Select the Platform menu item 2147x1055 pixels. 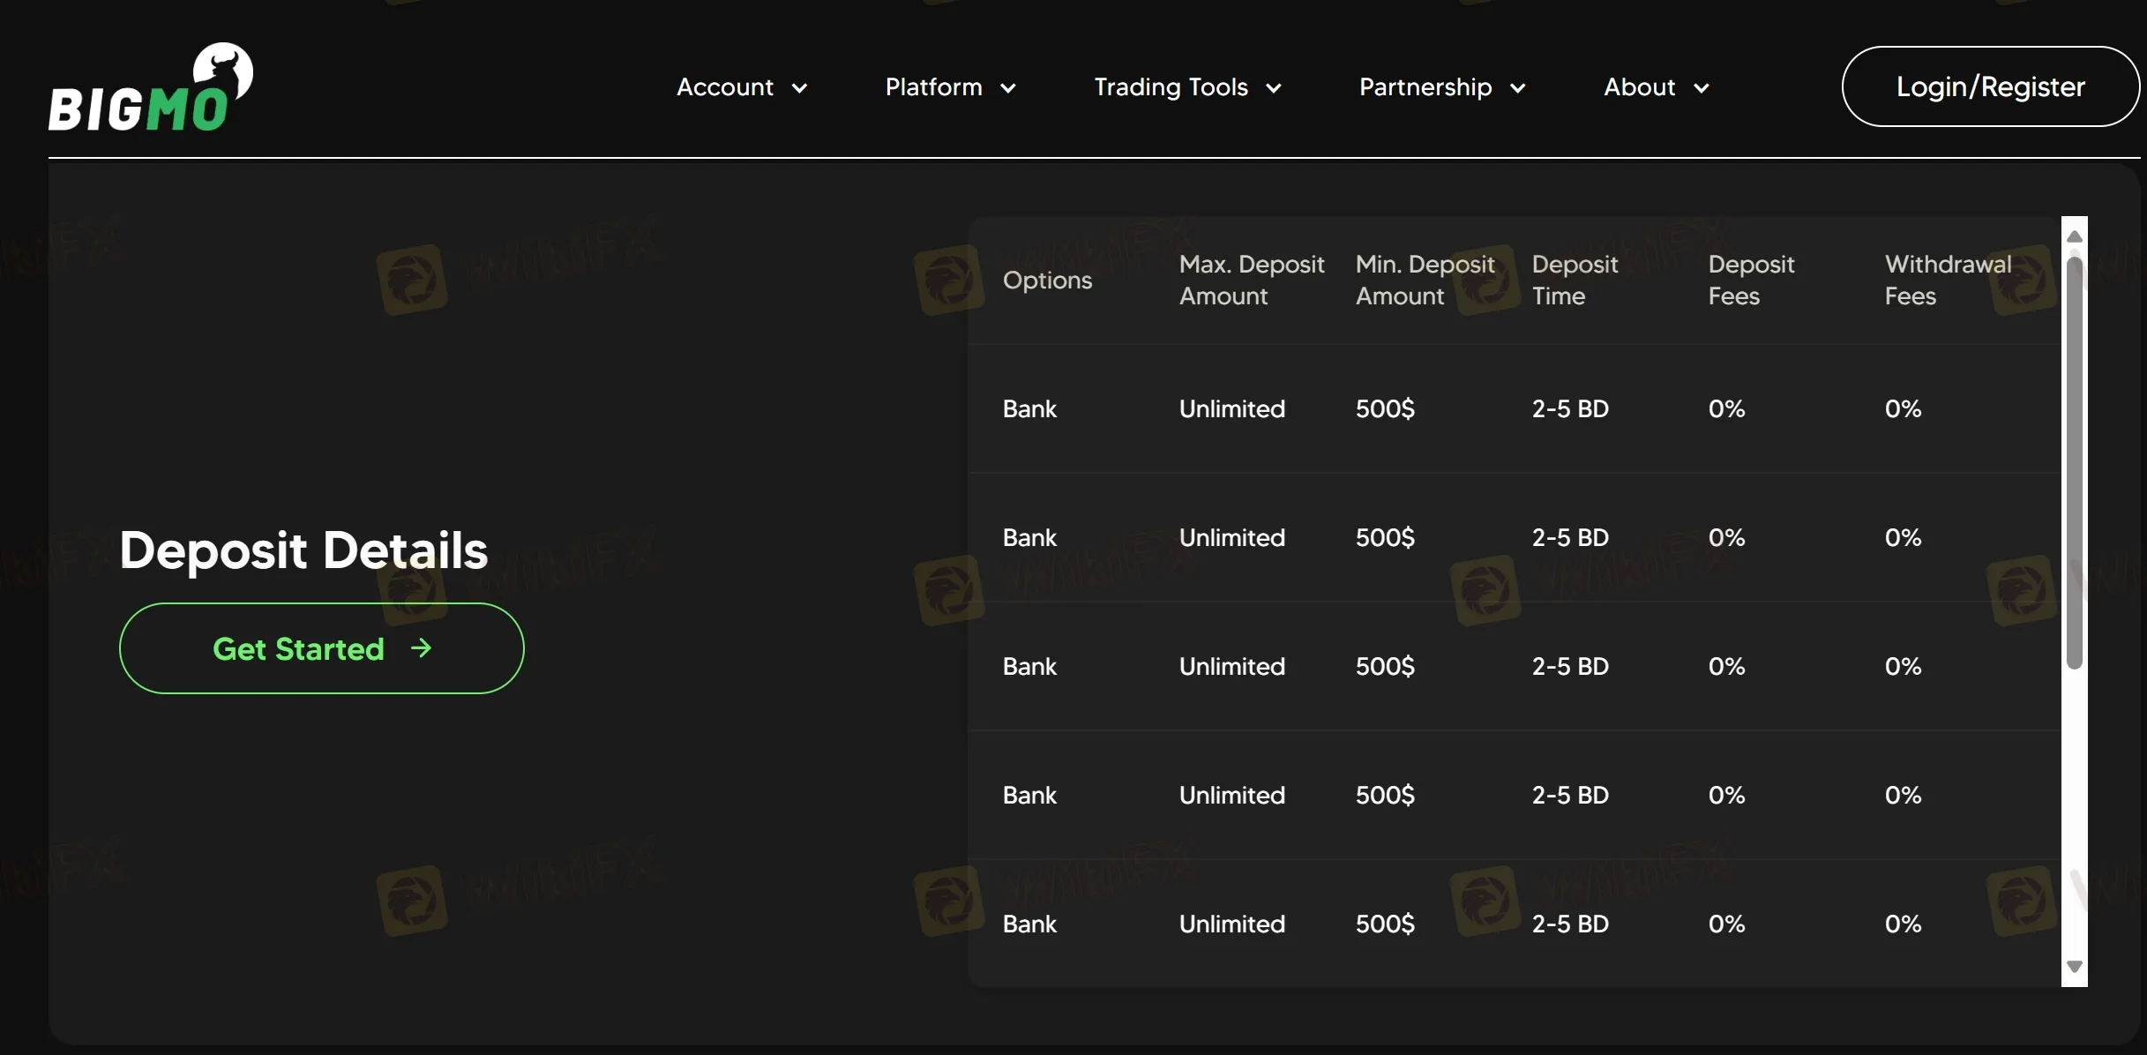[x=933, y=87]
